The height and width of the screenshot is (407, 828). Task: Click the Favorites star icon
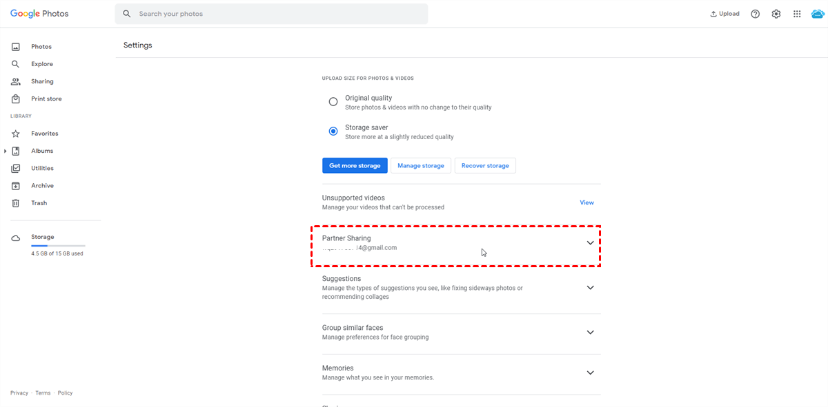coord(16,134)
